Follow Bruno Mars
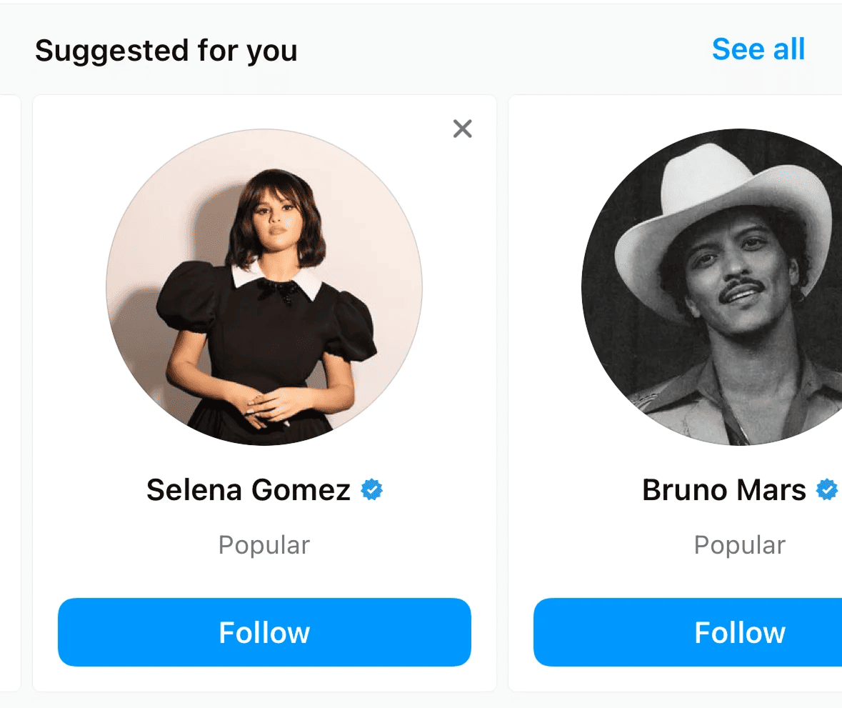 [x=741, y=632]
